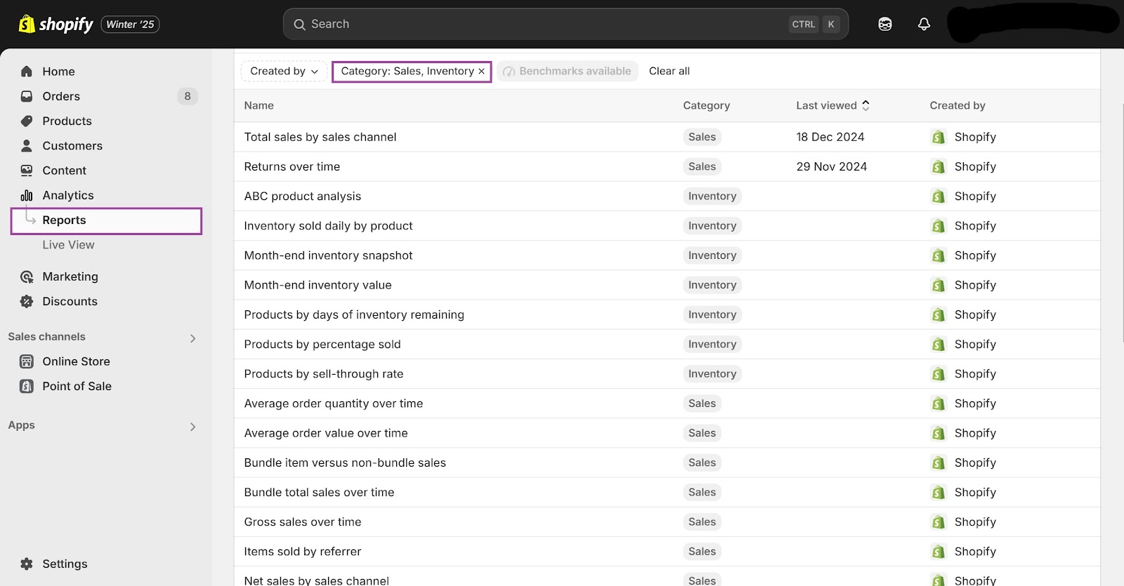The width and height of the screenshot is (1124, 586).
Task: Click Shopify icon in Gross sales over time row
Action: (939, 521)
